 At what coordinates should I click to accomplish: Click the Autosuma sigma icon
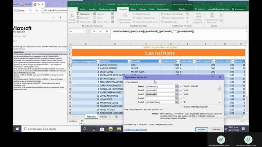[78, 14]
